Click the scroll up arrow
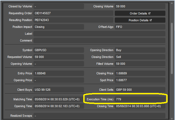175x120 pixels. coord(172,3)
